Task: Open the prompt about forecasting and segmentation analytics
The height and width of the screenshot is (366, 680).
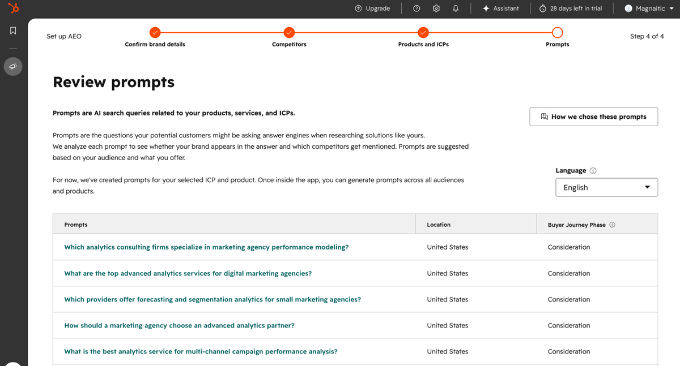Action: coord(212,299)
